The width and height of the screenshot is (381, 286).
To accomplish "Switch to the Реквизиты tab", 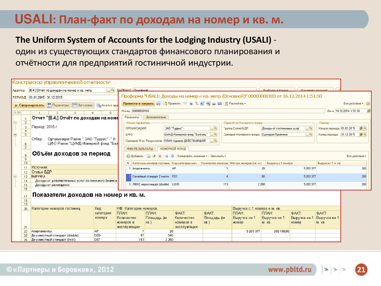I will pyautogui.click(x=132, y=117).
